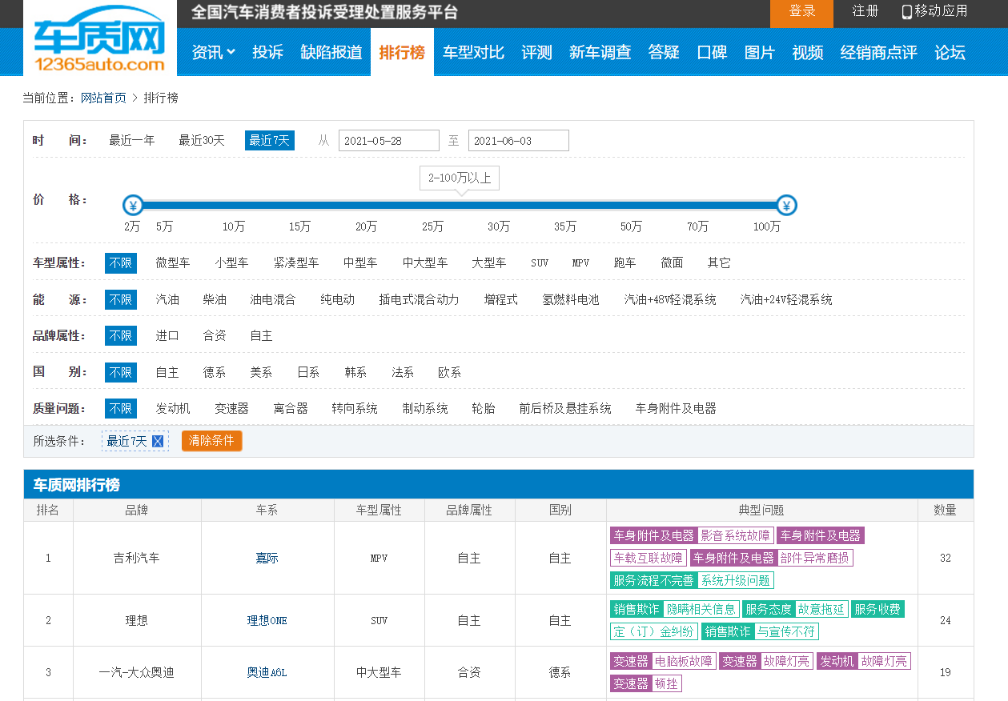Click the orange 清除条件 button
This screenshot has width=1008, height=701.
tap(211, 441)
